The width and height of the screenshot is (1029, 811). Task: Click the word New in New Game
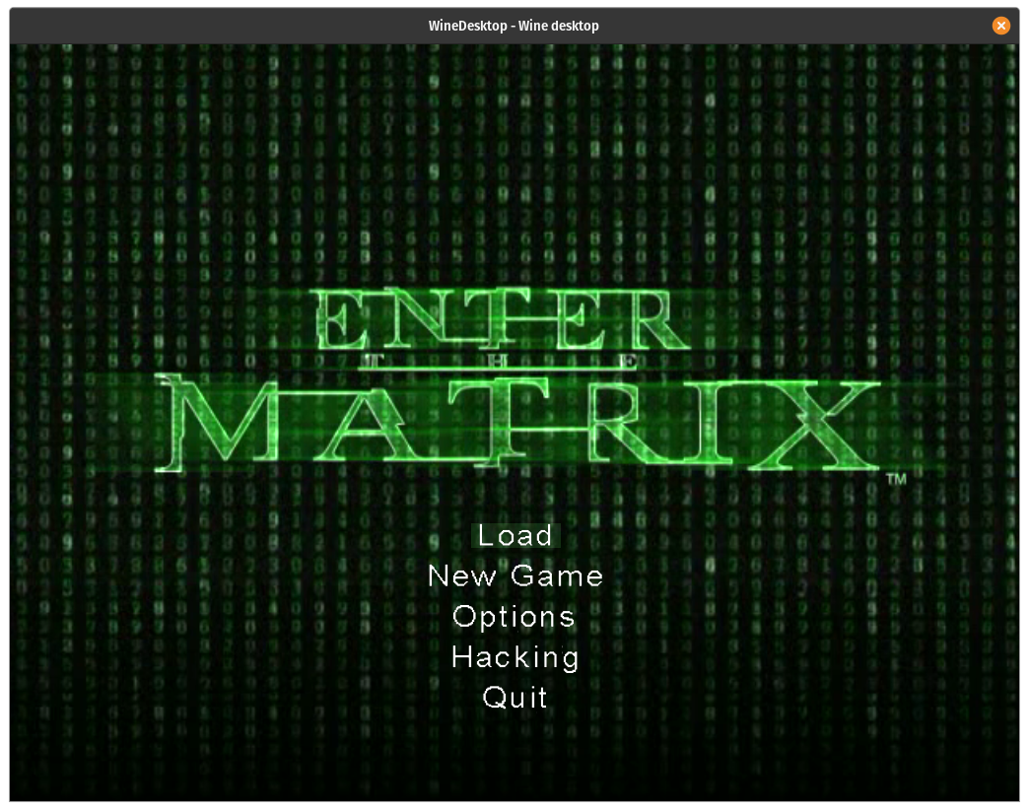[x=461, y=576]
